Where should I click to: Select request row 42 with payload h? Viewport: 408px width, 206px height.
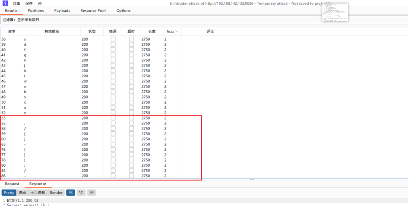120,60
